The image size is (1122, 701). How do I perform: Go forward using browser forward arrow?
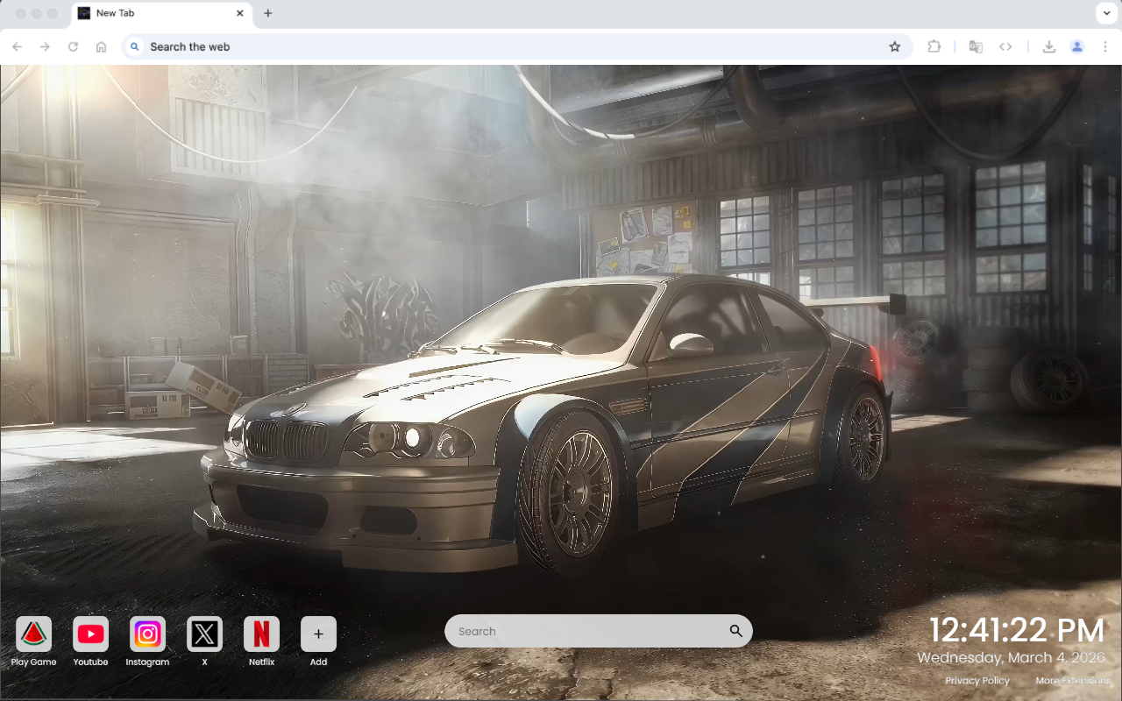[46, 46]
